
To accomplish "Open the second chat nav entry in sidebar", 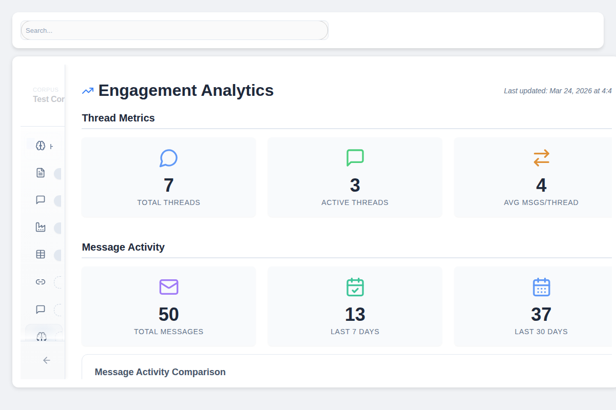I will [41, 309].
